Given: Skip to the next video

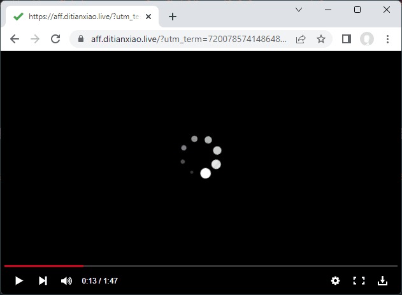Looking at the screenshot, I should pos(43,280).
